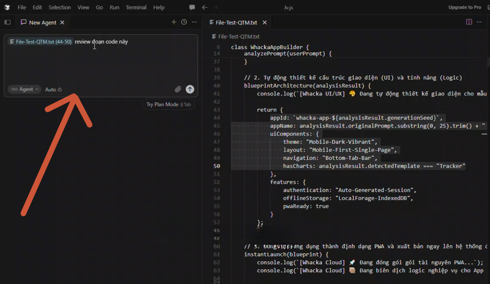Open the Run menu
490x284 pixels.
[115, 7]
